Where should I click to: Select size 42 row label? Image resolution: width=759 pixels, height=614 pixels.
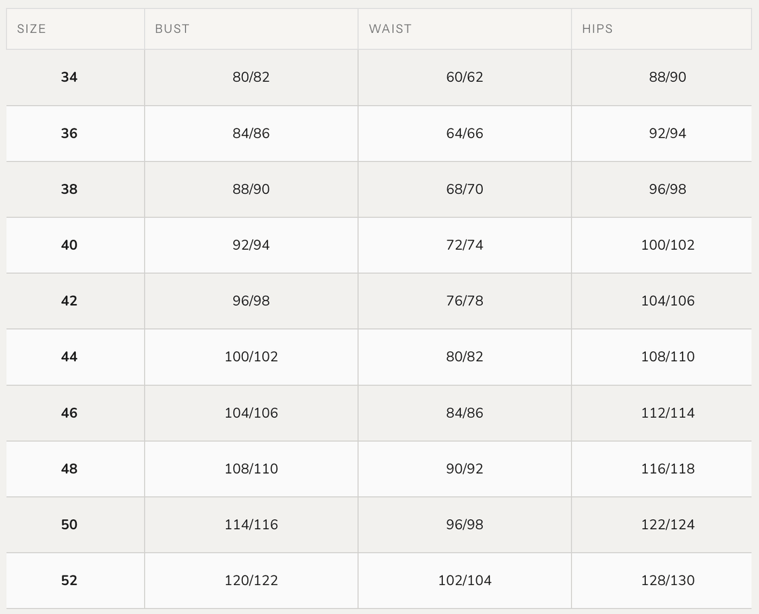(x=69, y=301)
